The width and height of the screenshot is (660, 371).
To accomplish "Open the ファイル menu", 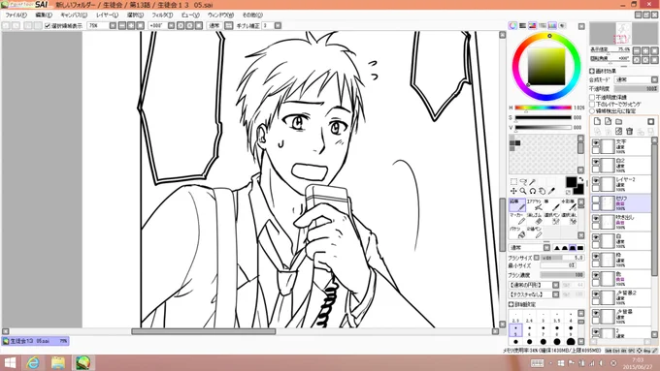I will click(16, 15).
